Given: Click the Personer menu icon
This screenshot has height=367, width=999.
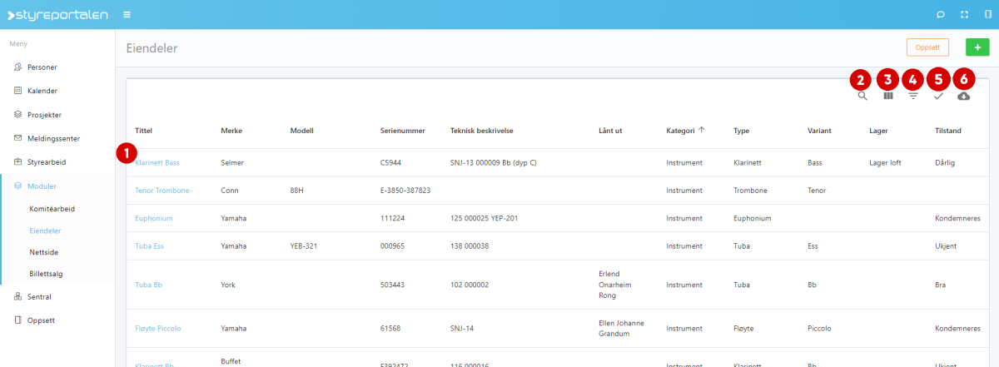Looking at the screenshot, I should point(18,67).
